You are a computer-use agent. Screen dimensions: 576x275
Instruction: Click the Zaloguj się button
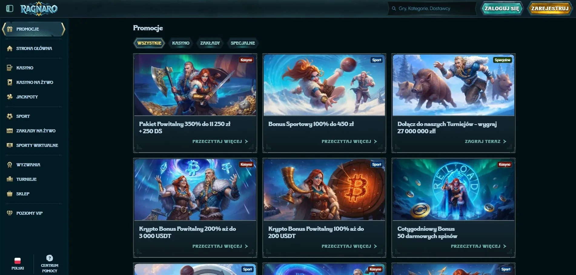[502, 8]
